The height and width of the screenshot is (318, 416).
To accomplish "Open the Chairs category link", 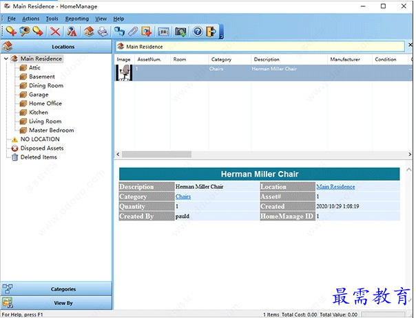I will click(183, 196).
